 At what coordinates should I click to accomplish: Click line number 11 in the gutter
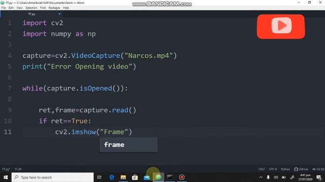pos(8,132)
